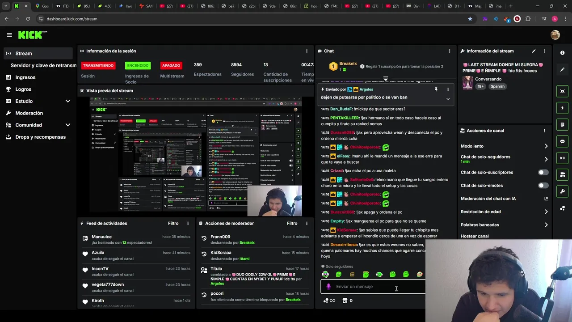Toggle the wrench moderator icon in rail
The height and width of the screenshot is (322, 572).
pos(562,191)
